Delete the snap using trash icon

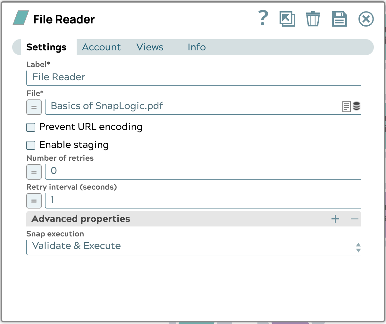click(313, 19)
